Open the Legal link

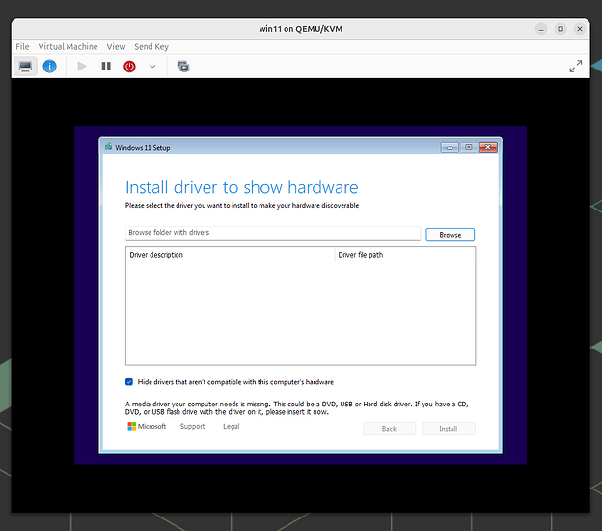click(x=232, y=426)
